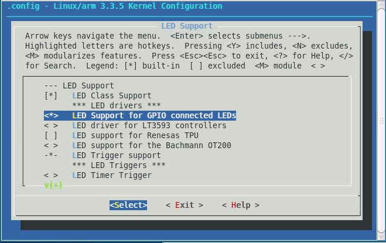Viewport: 386px width, 243px height.
Task: Click the Exit button
Action: tap(185, 205)
